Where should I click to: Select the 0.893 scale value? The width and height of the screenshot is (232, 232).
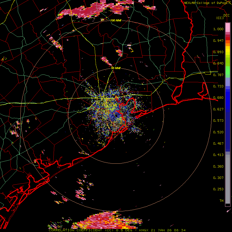(x=218, y=52)
